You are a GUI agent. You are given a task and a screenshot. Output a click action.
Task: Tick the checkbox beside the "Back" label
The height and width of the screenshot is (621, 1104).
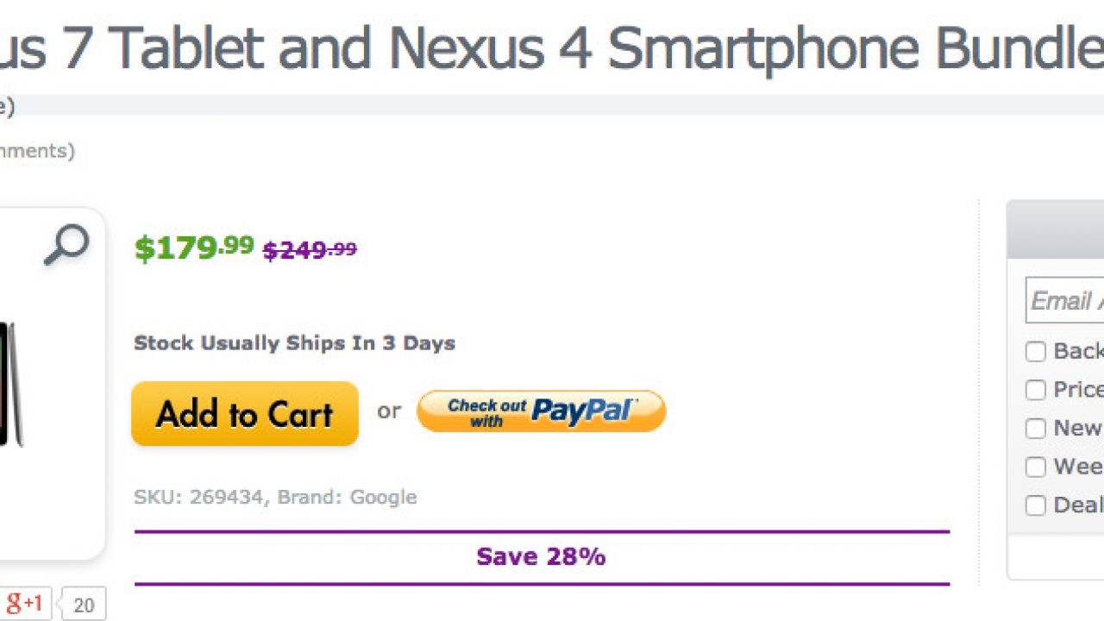[1036, 351]
